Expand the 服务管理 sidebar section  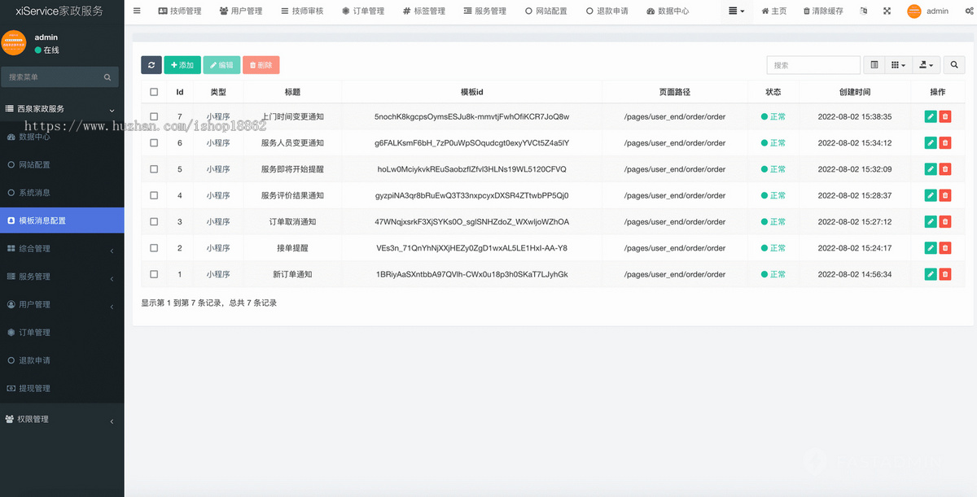click(x=49, y=276)
